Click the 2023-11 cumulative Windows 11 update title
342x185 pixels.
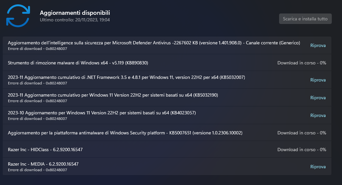[113, 95]
